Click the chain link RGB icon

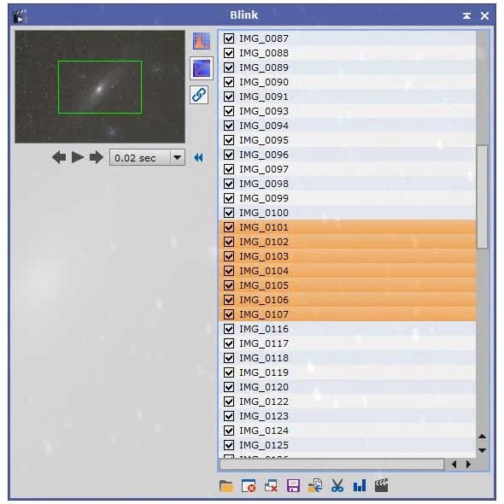point(199,95)
